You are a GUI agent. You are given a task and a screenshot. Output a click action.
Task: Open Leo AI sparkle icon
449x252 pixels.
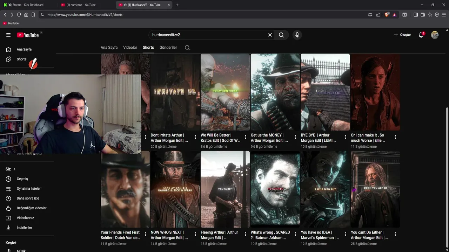click(x=430, y=15)
